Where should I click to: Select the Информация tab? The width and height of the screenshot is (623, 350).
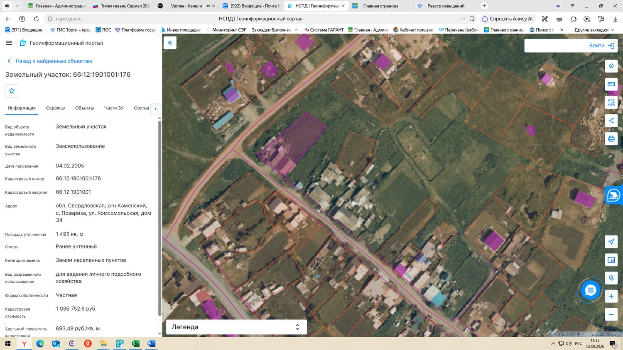click(x=22, y=108)
